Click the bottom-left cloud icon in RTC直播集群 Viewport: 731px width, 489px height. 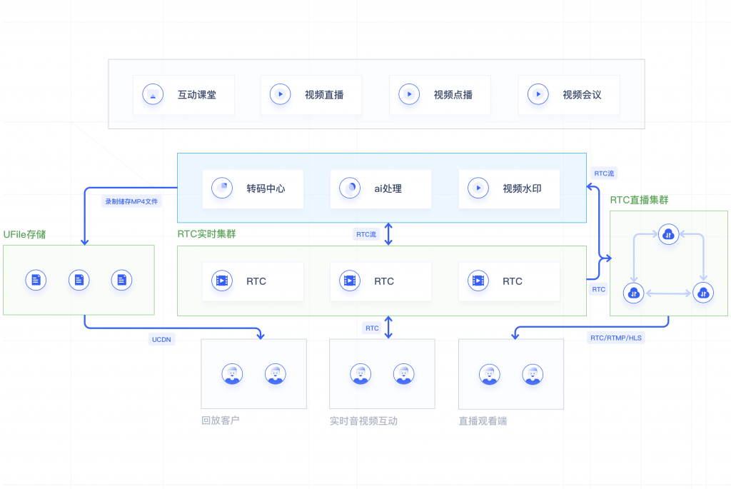(633, 293)
